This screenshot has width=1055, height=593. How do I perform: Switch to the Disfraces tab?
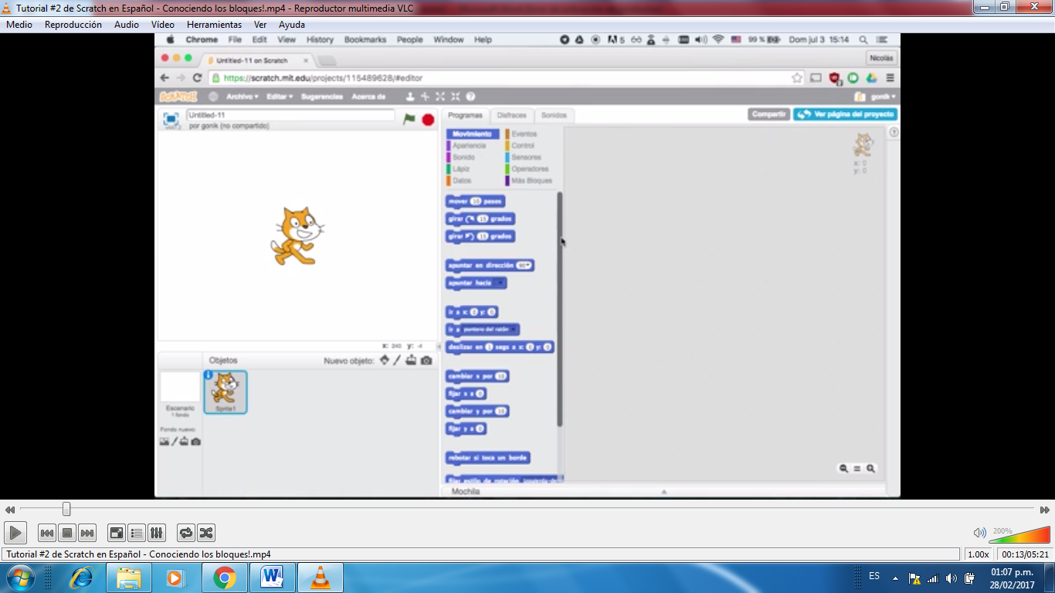point(512,114)
